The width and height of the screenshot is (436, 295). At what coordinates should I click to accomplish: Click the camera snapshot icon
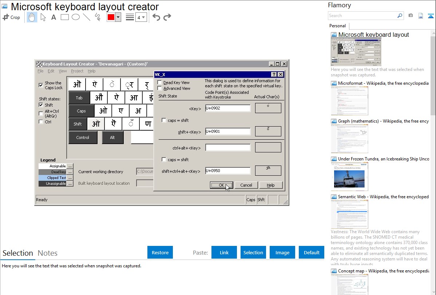tap(411, 16)
